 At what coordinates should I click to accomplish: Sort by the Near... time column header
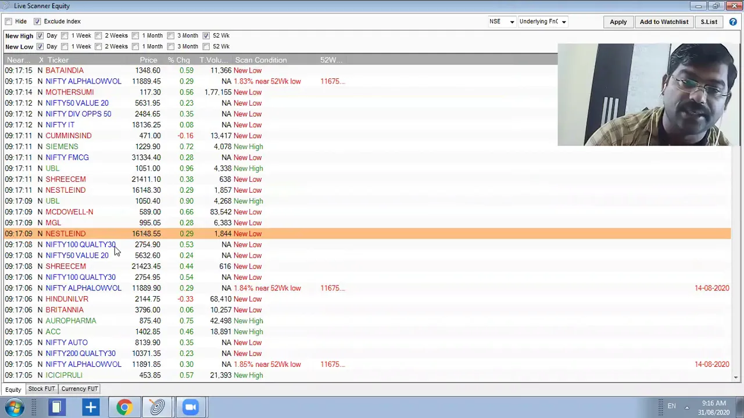pyautogui.click(x=20, y=60)
